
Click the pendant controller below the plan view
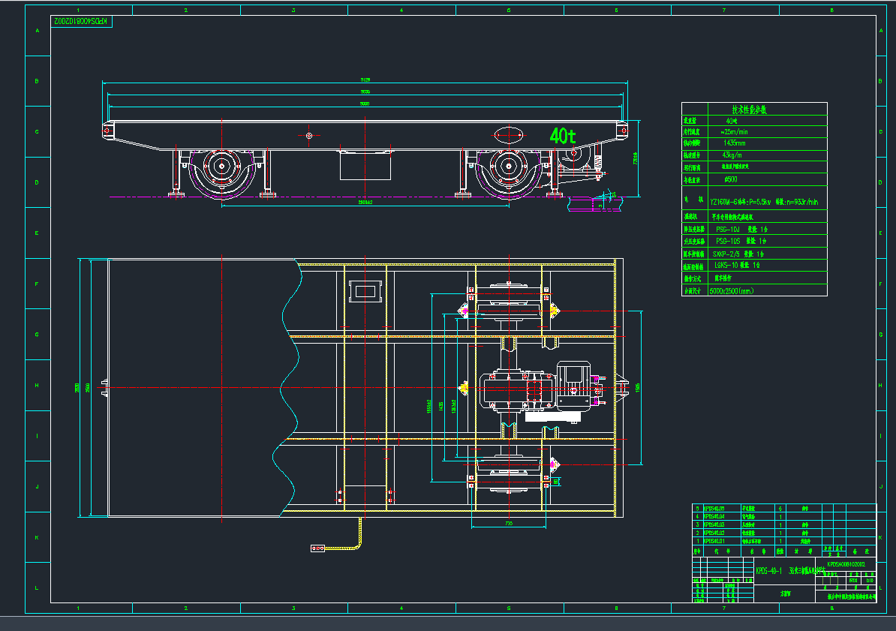[x=318, y=548]
